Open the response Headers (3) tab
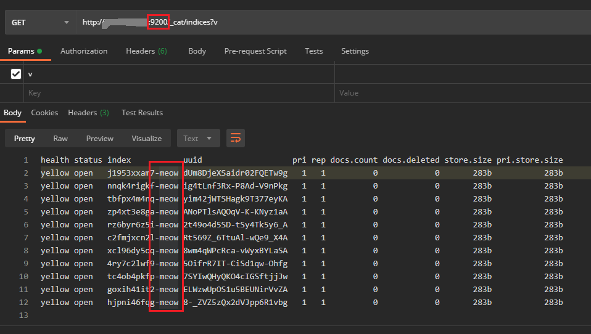 pyautogui.click(x=88, y=113)
